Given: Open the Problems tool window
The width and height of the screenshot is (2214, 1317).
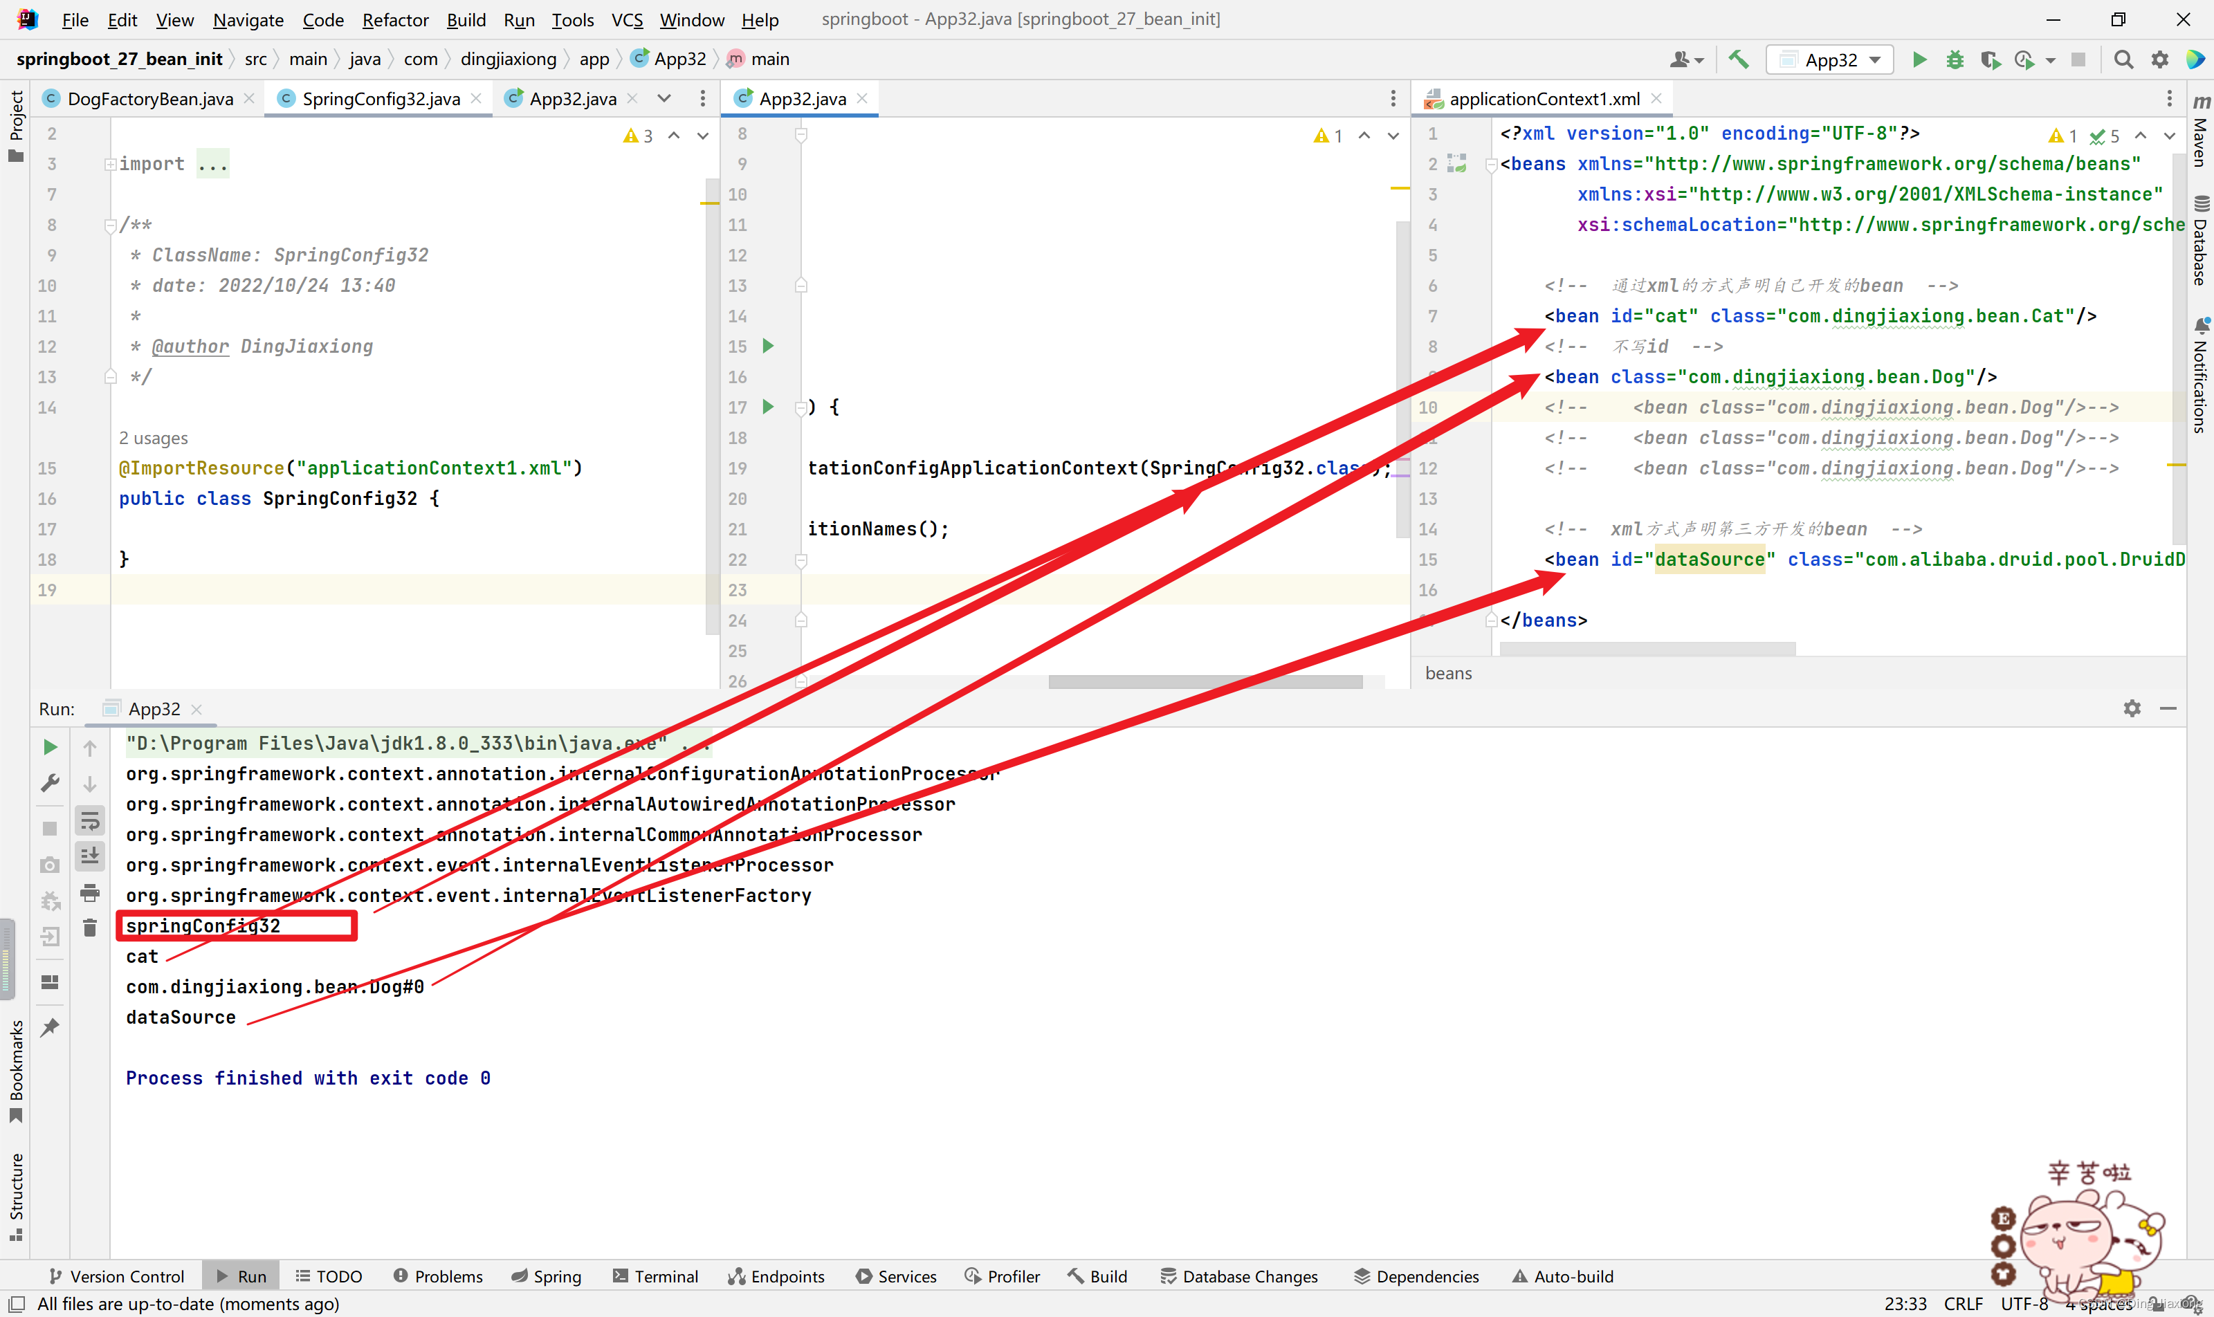Looking at the screenshot, I should (x=438, y=1276).
